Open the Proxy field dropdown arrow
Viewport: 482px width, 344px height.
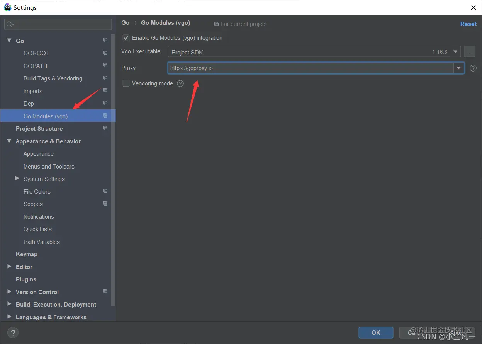point(459,68)
